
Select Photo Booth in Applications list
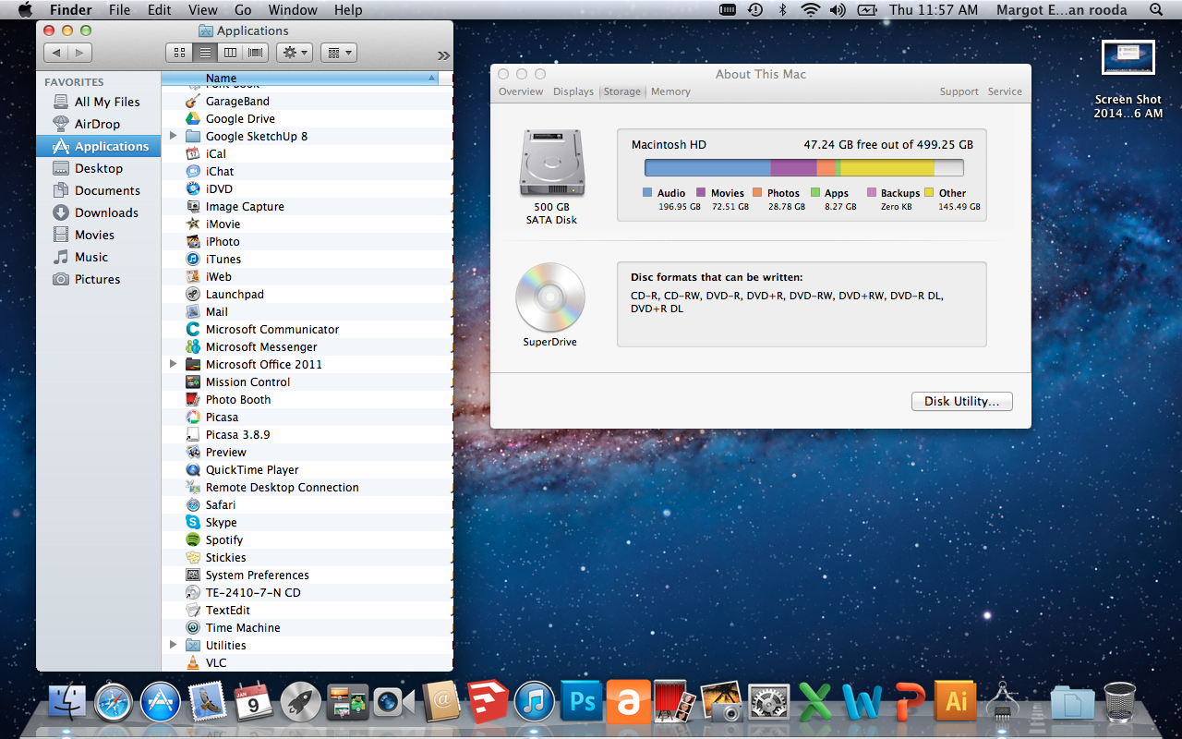(307, 399)
